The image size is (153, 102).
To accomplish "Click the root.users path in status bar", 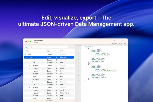I will point(49,100).
